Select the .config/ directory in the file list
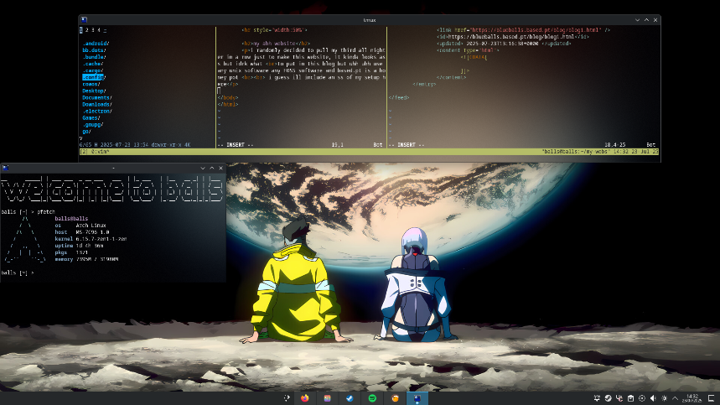This screenshot has height=405, width=720. [93, 77]
